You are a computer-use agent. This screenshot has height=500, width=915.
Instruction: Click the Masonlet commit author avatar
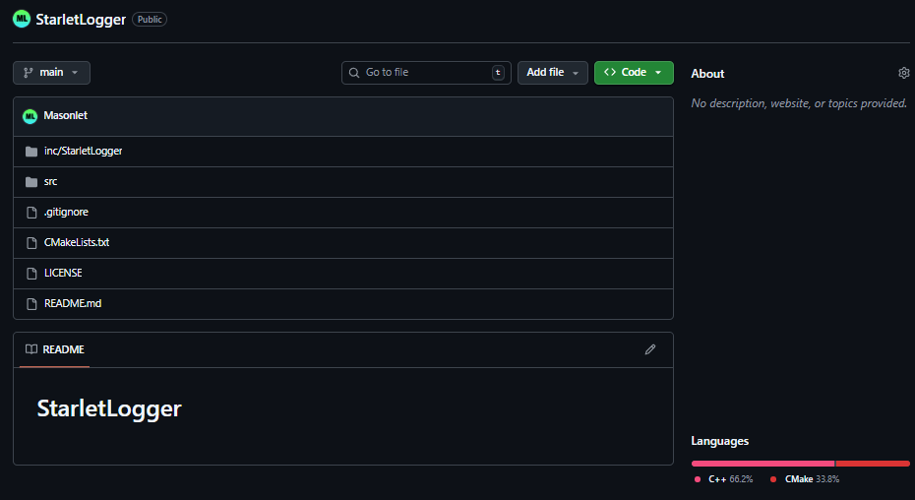pyautogui.click(x=30, y=116)
